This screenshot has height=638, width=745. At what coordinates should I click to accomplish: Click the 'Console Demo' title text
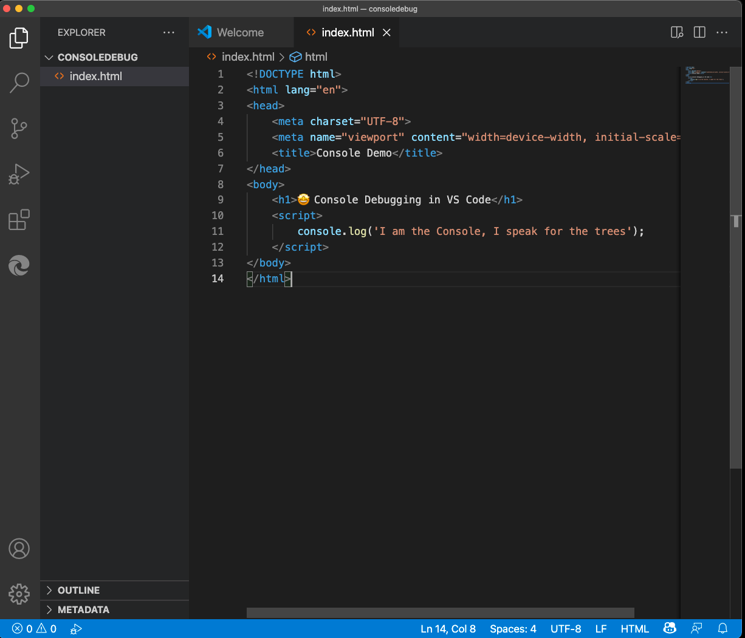tap(354, 153)
